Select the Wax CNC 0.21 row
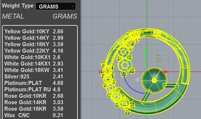 coord(34,115)
